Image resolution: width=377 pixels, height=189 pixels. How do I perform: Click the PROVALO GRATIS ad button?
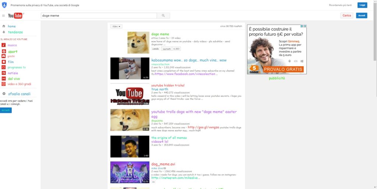(283, 69)
